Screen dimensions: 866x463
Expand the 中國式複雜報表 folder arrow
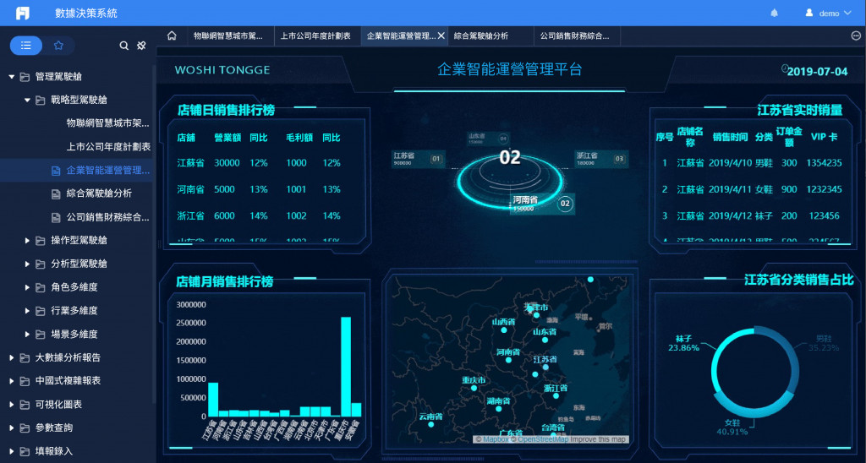point(12,381)
